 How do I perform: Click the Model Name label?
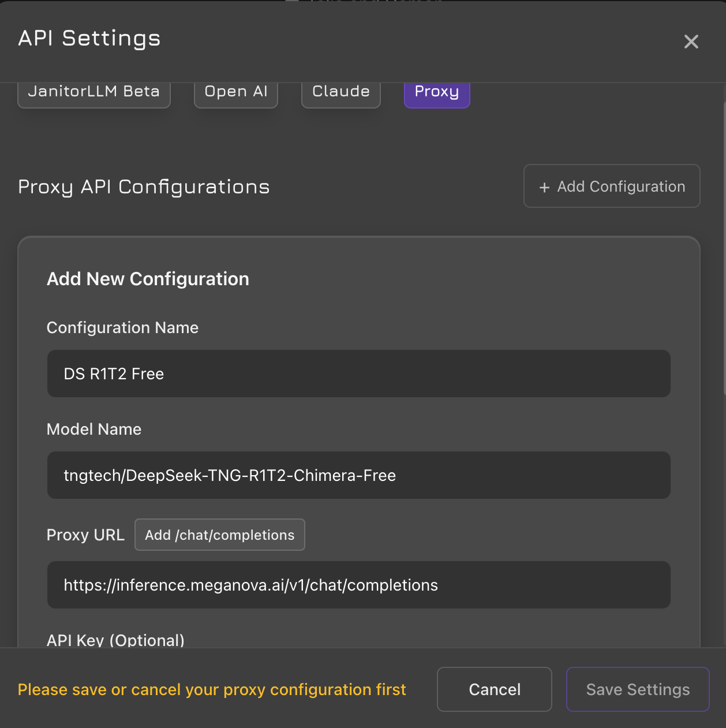pyautogui.click(x=94, y=430)
